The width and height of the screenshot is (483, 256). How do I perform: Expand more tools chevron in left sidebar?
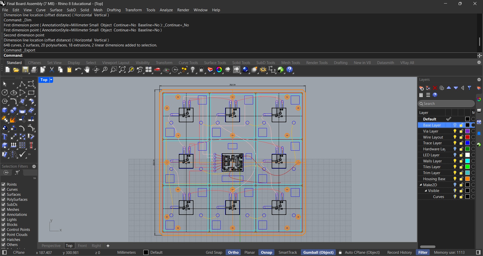point(30,154)
